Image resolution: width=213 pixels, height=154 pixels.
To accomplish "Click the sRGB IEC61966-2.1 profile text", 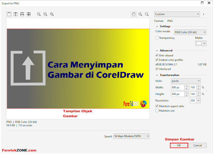I will pos(166,64).
